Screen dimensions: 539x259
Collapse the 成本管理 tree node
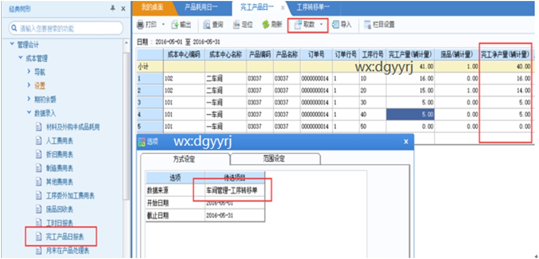click(x=21, y=58)
